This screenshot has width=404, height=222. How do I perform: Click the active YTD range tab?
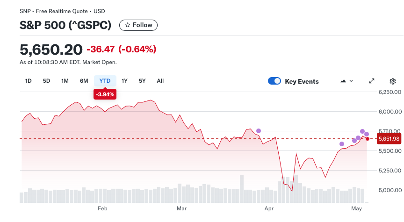point(105,81)
